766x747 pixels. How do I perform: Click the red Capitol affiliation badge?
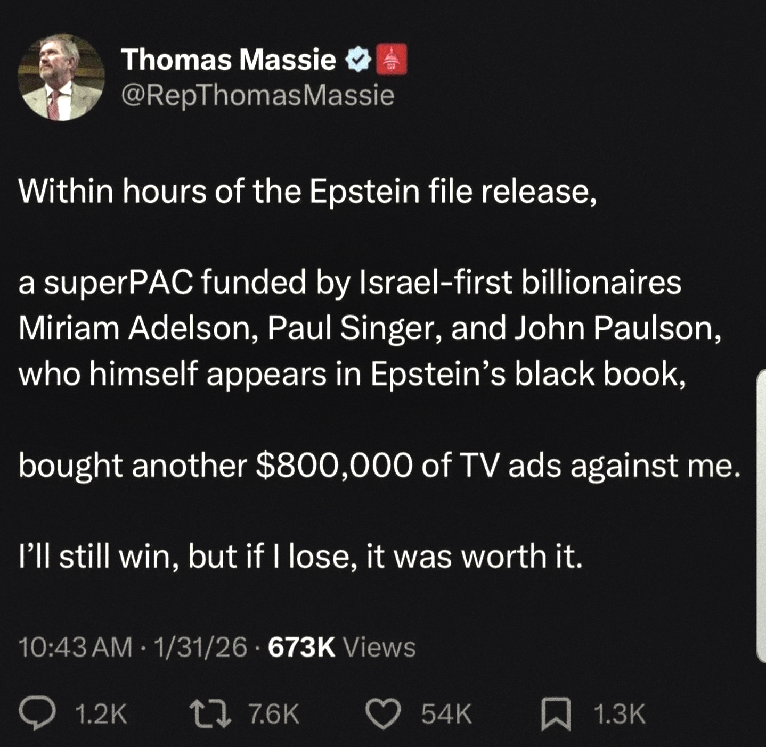click(392, 59)
